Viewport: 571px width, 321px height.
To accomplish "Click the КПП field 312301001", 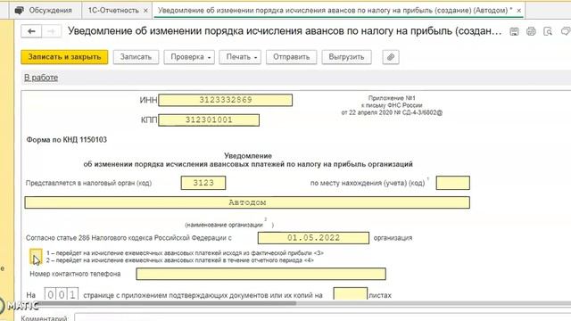I will pos(209,120).
